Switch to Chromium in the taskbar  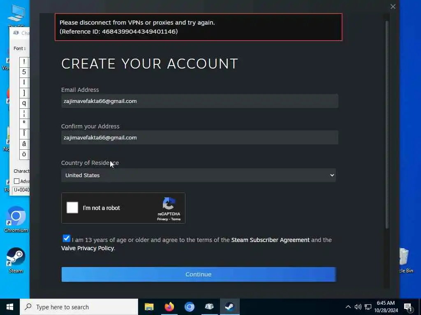189,307
